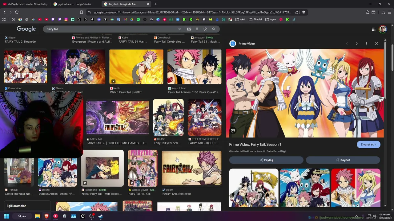Open the Google Translate bookmark
The image size is (394, 221).
click(x=119, y=19)
